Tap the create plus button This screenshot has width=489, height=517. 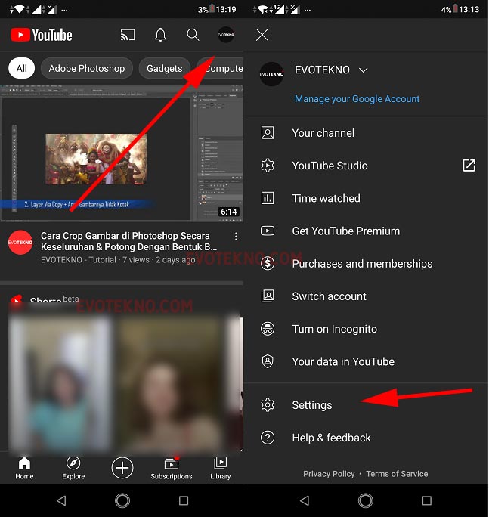[122, 467]
